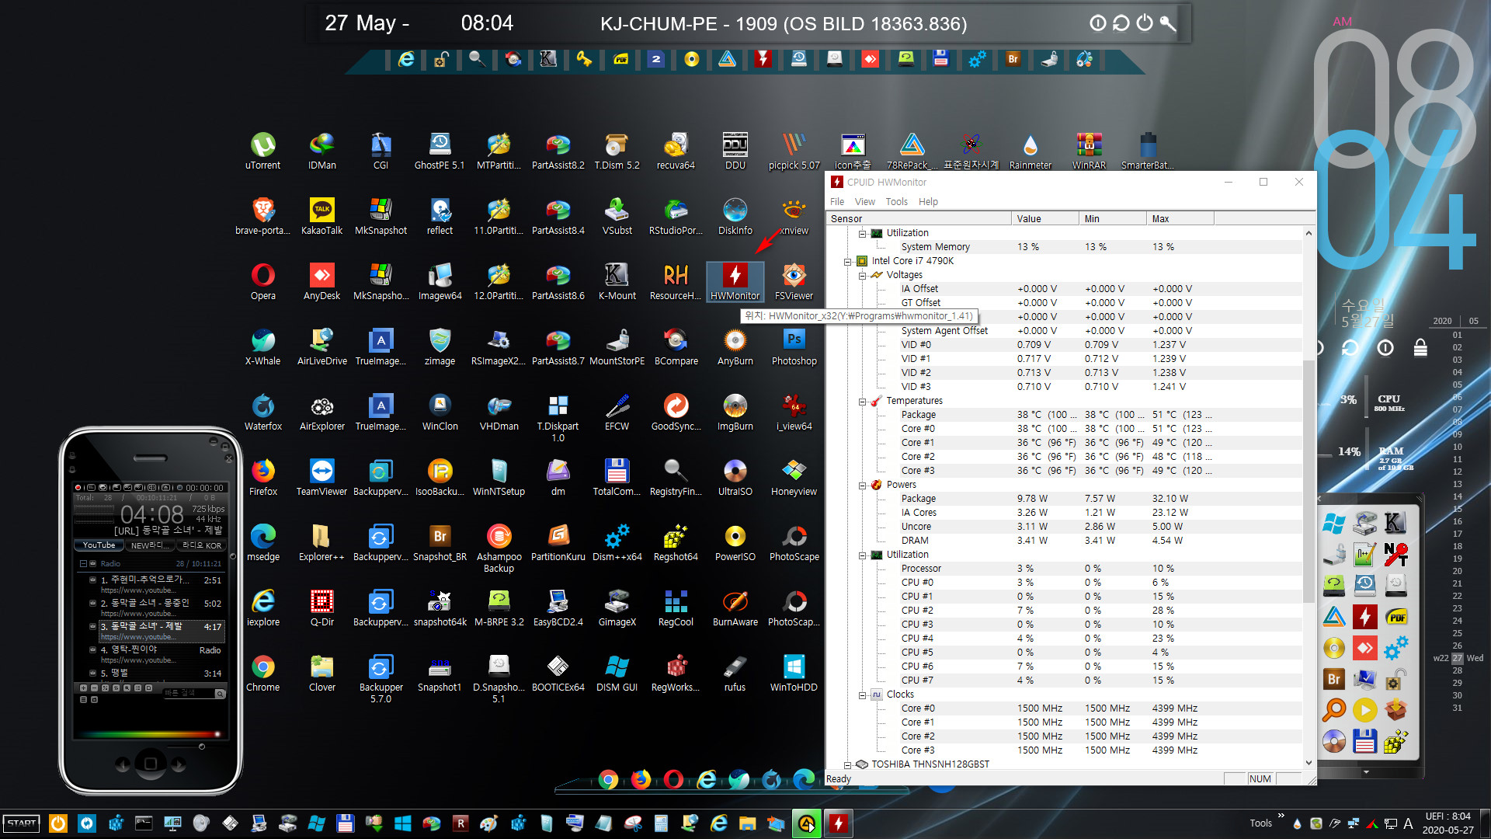Open the GhostPE 5.1 desktop shortcut
The height and width of the screenshot is (839, 1491).
pos(440,151)
